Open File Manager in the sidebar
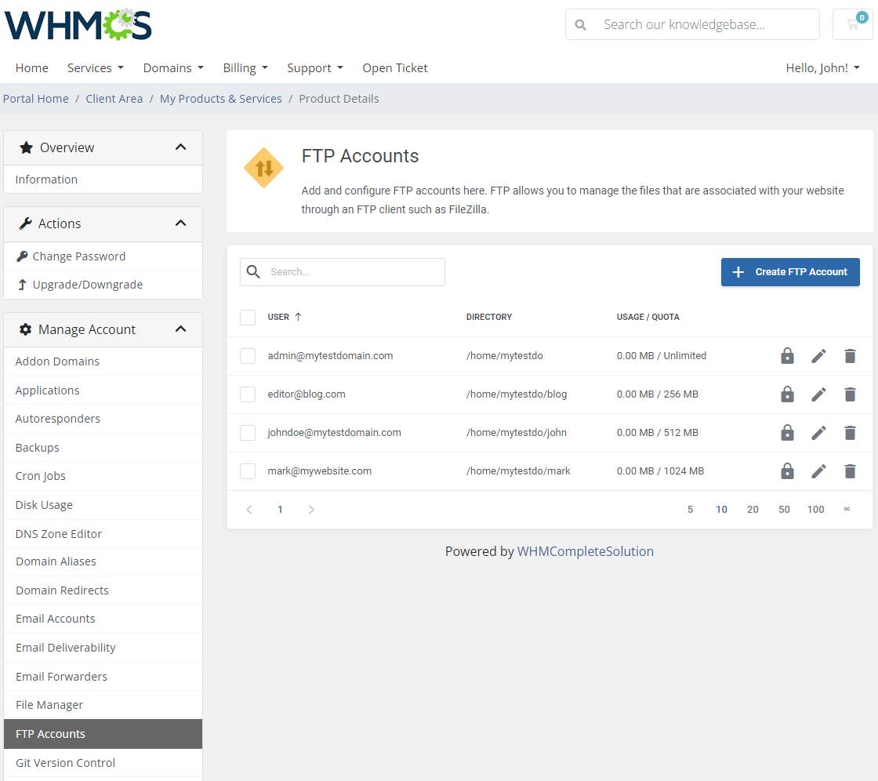 point(103,705)
